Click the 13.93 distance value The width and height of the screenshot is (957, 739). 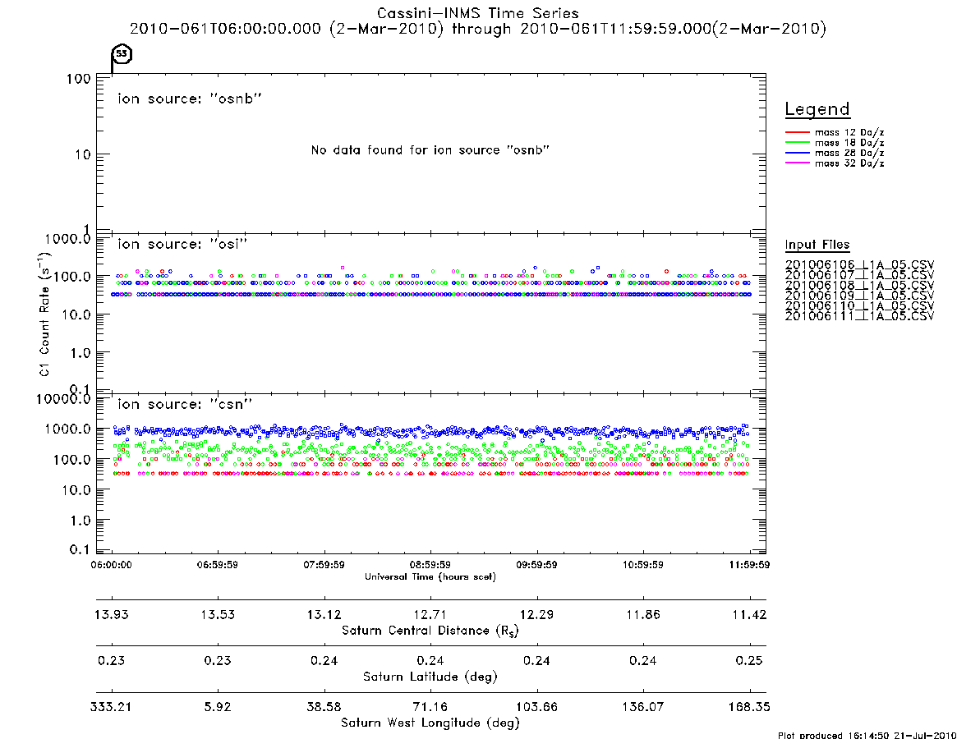pyautogui.click(x=112, y=614)
